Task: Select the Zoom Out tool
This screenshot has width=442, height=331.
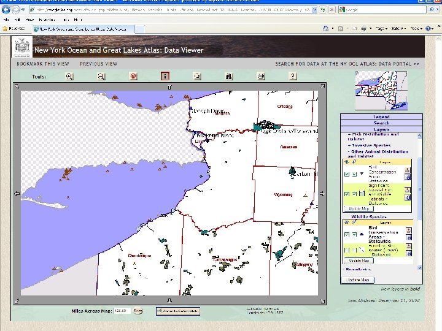Action: tap(101, 76)
